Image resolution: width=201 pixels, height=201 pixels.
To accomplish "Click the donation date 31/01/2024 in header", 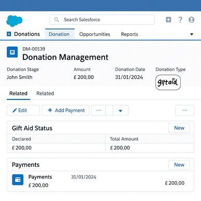I will tap(129, 77).
